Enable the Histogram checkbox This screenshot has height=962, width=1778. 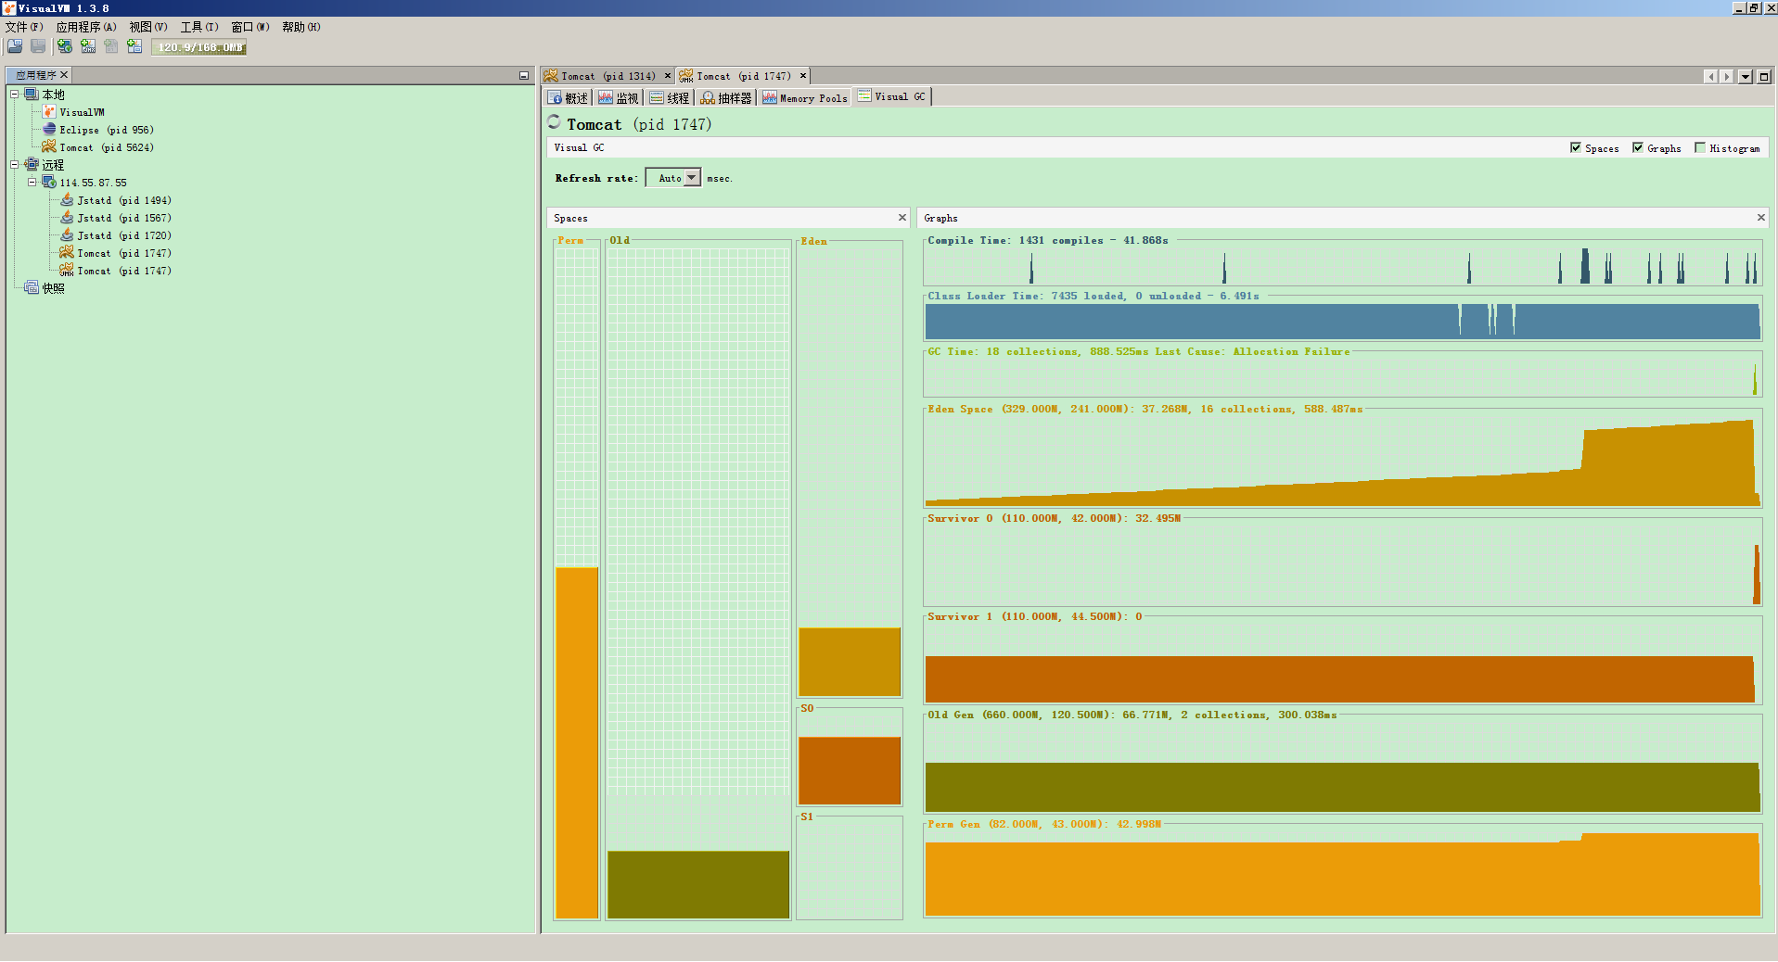[1700, 147]
